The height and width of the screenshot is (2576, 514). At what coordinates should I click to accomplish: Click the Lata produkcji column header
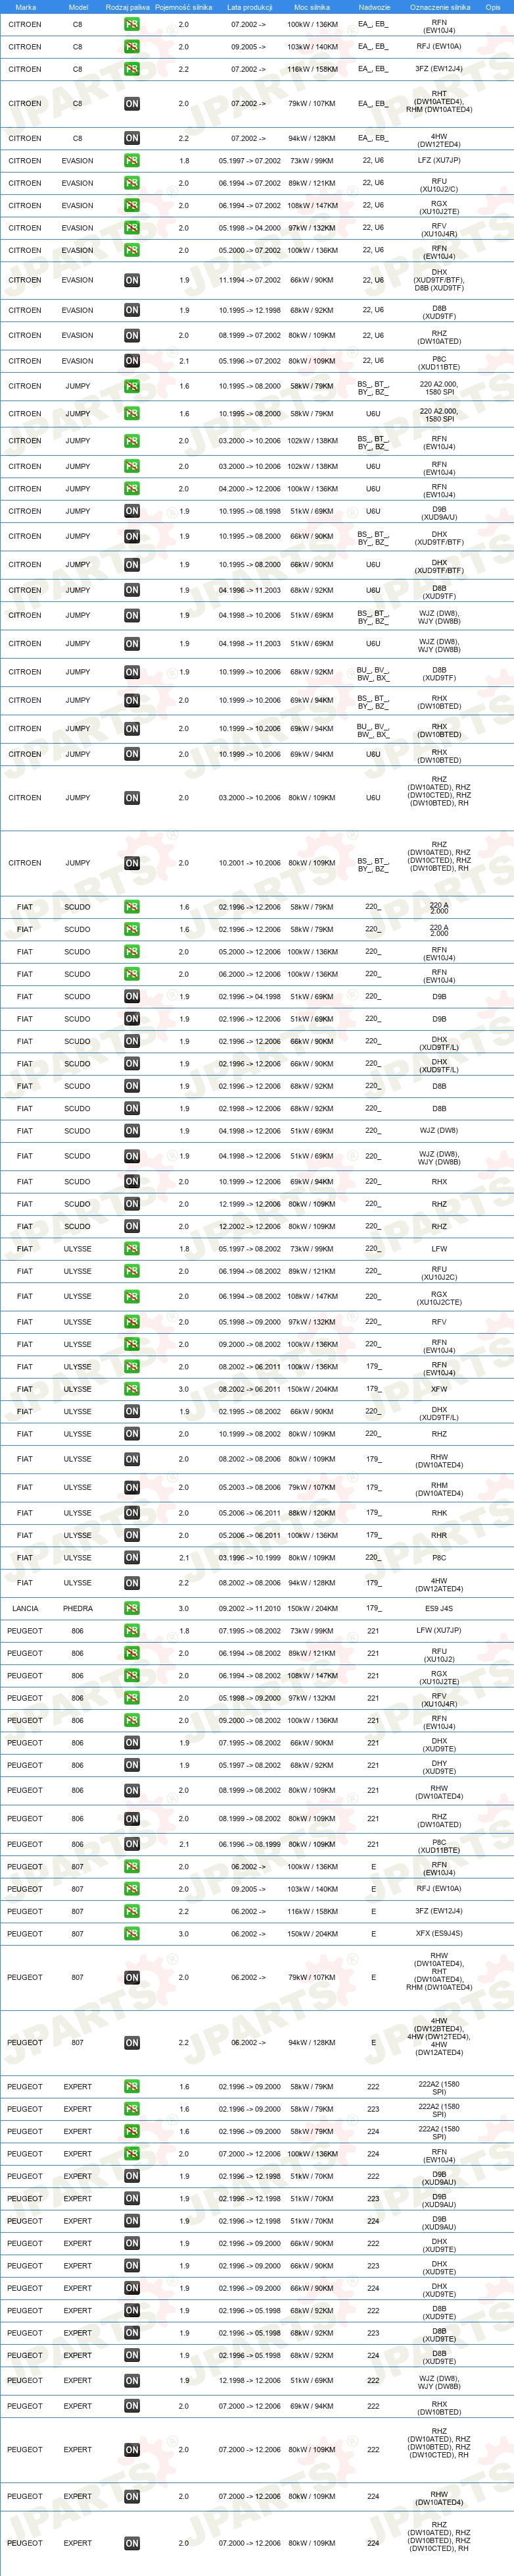coord(250,7)
